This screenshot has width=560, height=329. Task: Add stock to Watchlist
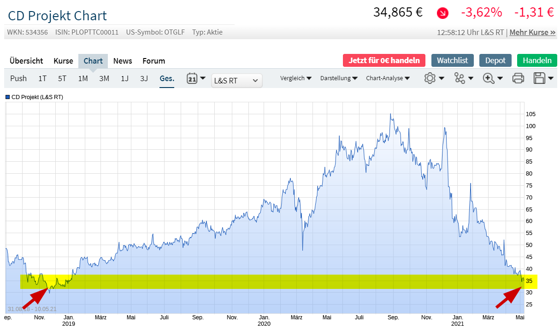[x=453, y=60]
